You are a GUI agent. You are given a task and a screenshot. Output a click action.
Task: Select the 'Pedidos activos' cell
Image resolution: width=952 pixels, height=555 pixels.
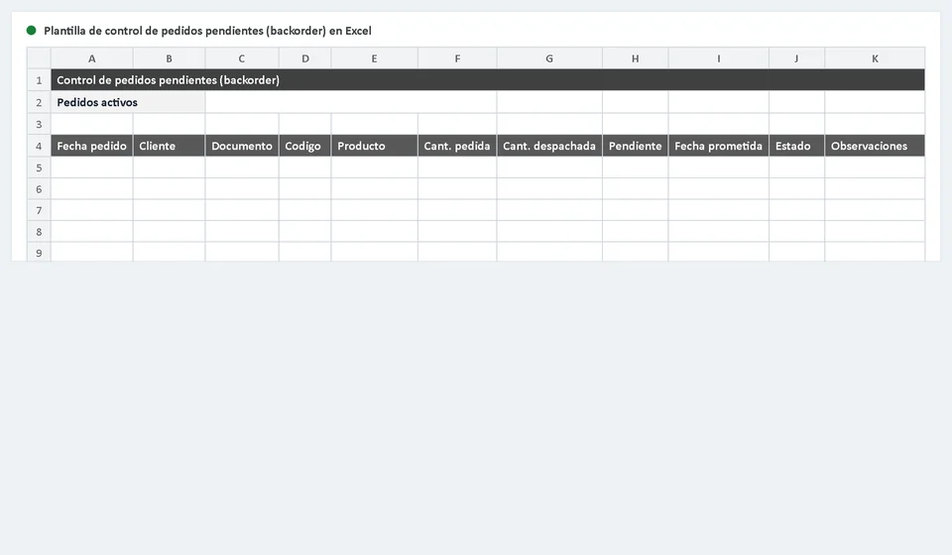pyautogui.click(x=128, y=102)
